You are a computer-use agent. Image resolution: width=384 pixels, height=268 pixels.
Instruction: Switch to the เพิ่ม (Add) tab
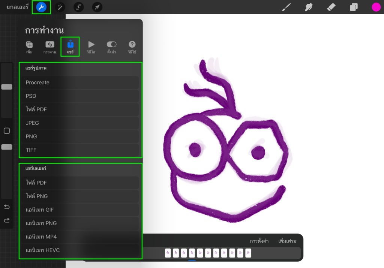(29, 47)
